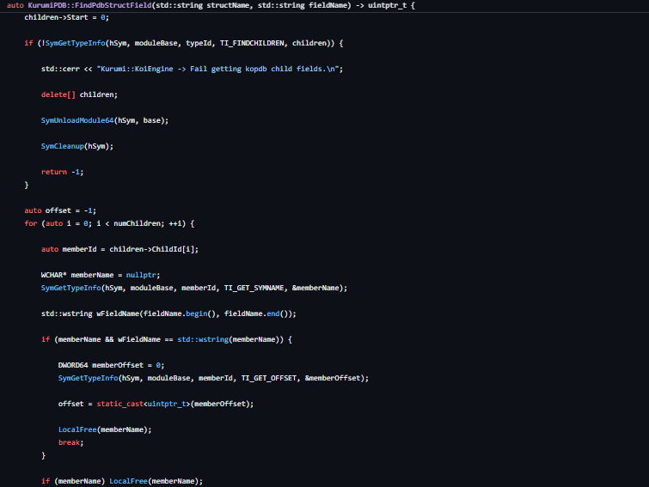The height and width of the screenshot is (487, 649).
Task: Select the line 'children->Start = 0;'
Action: click(x=67, y=17)
